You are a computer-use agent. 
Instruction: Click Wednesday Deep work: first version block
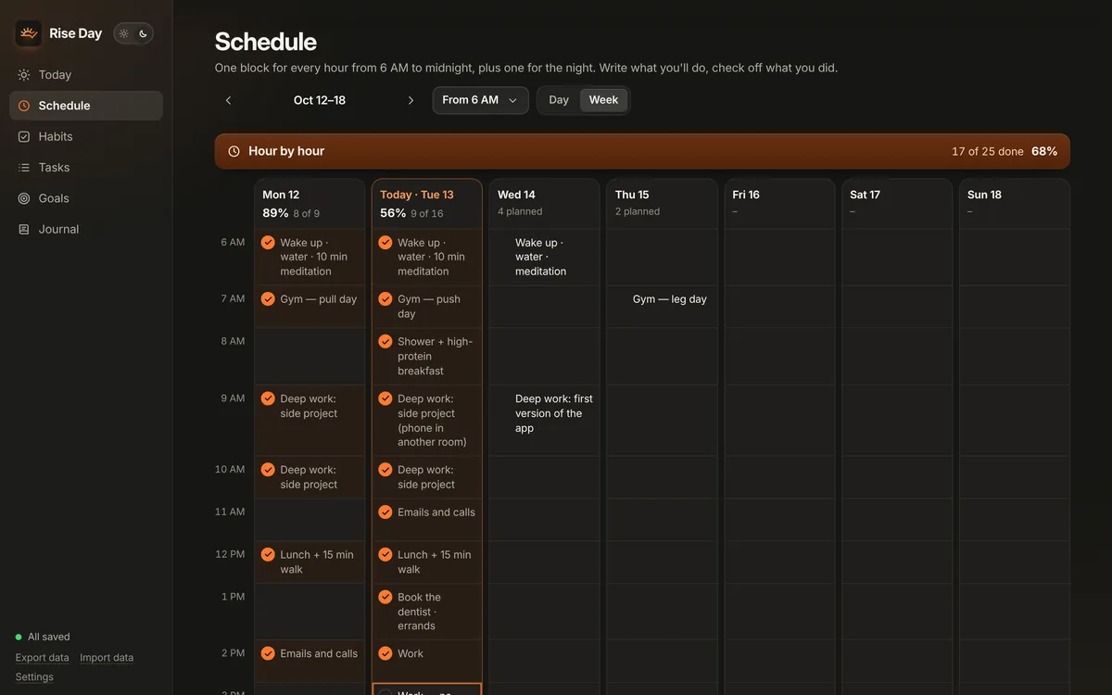(x=545, y=420)
